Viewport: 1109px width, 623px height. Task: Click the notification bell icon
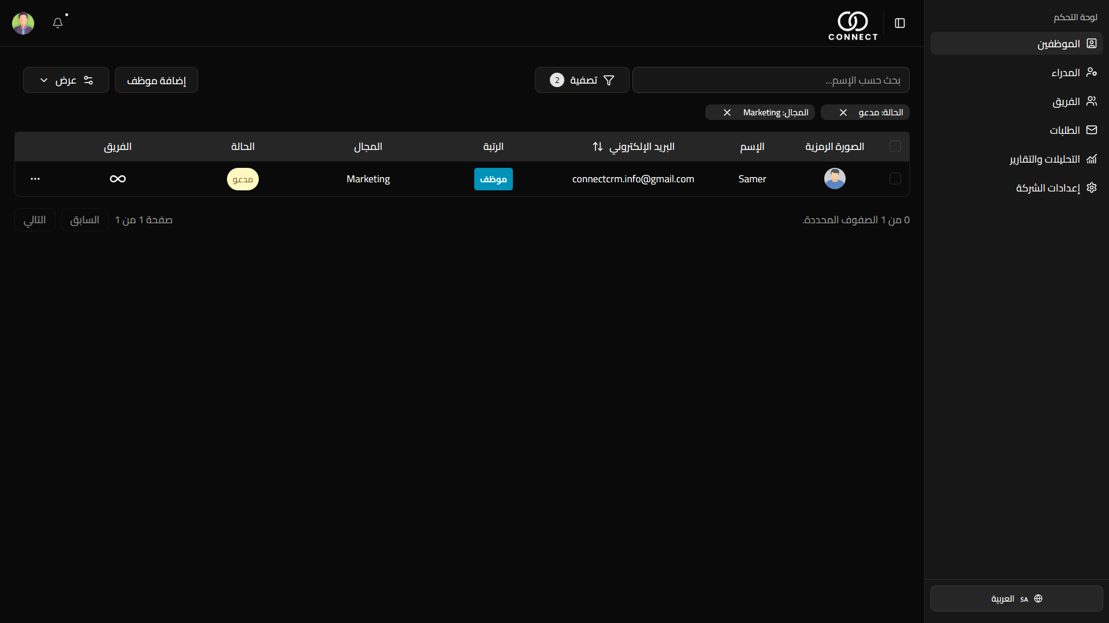coord(58,23)
